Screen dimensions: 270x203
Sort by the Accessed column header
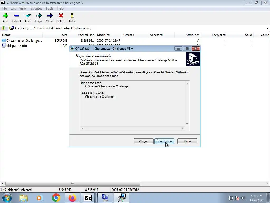point(161,35)
